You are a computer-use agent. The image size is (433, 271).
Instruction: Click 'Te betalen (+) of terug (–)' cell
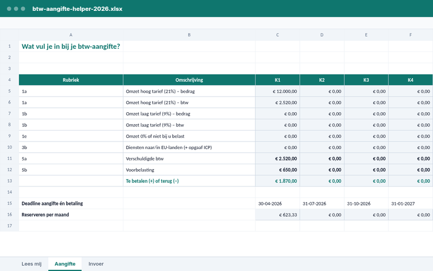pos(189,181)
